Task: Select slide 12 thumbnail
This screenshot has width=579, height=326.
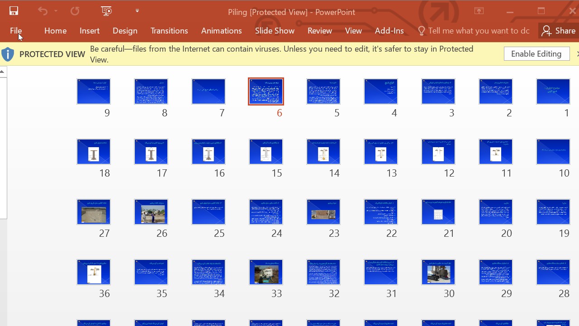Action: pos(438,152)
